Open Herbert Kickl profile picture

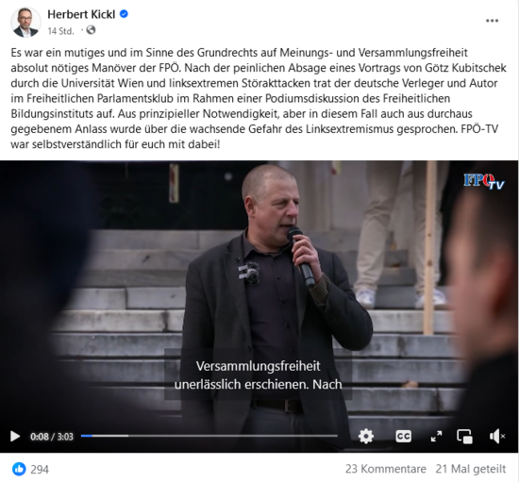point(25,22)
